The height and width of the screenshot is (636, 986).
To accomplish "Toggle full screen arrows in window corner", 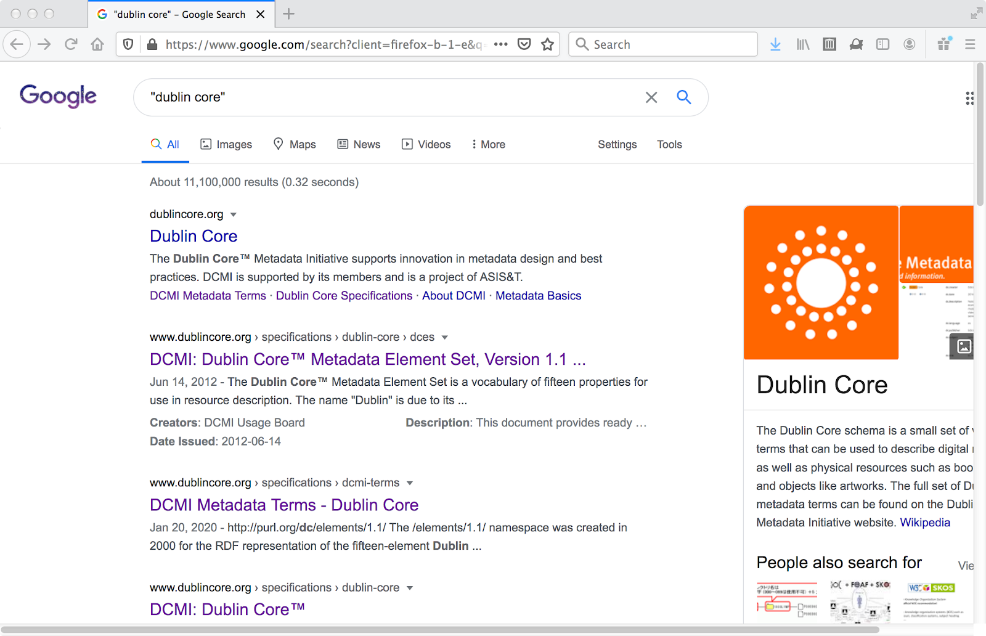I will point(976,14).
